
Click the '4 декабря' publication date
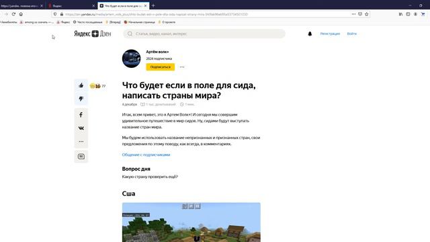coord(130,104)
